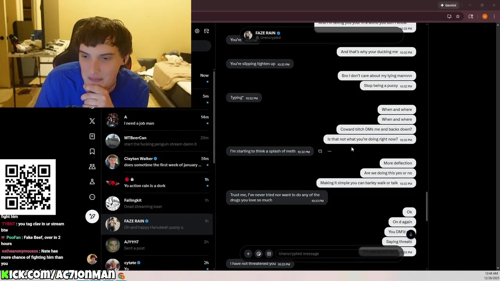Viewport: 500px width, 281px height.
Task: Open the X logo home icon
Action: [x=92, y=121]
